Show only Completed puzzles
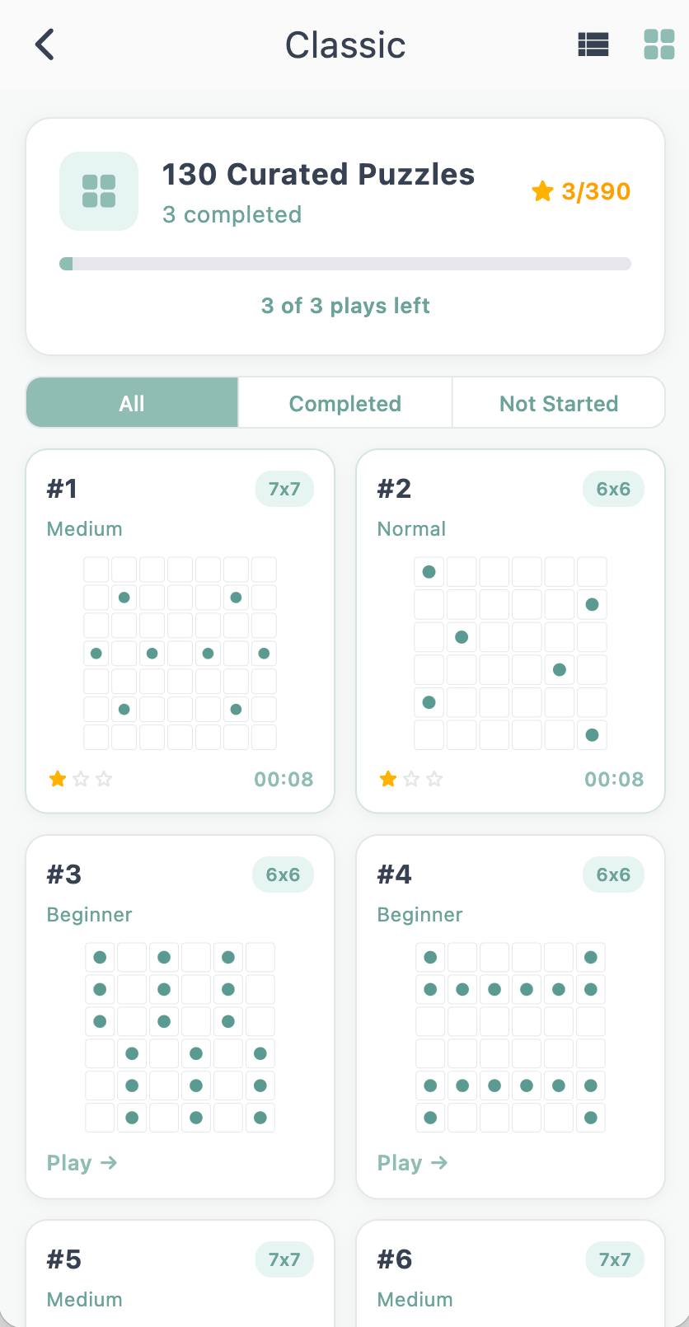The width and height of the screenshot is (689, 1327). 344,403
